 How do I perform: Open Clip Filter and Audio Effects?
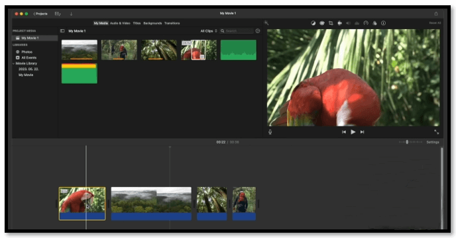pyautogui.click(x=374, y=23)
